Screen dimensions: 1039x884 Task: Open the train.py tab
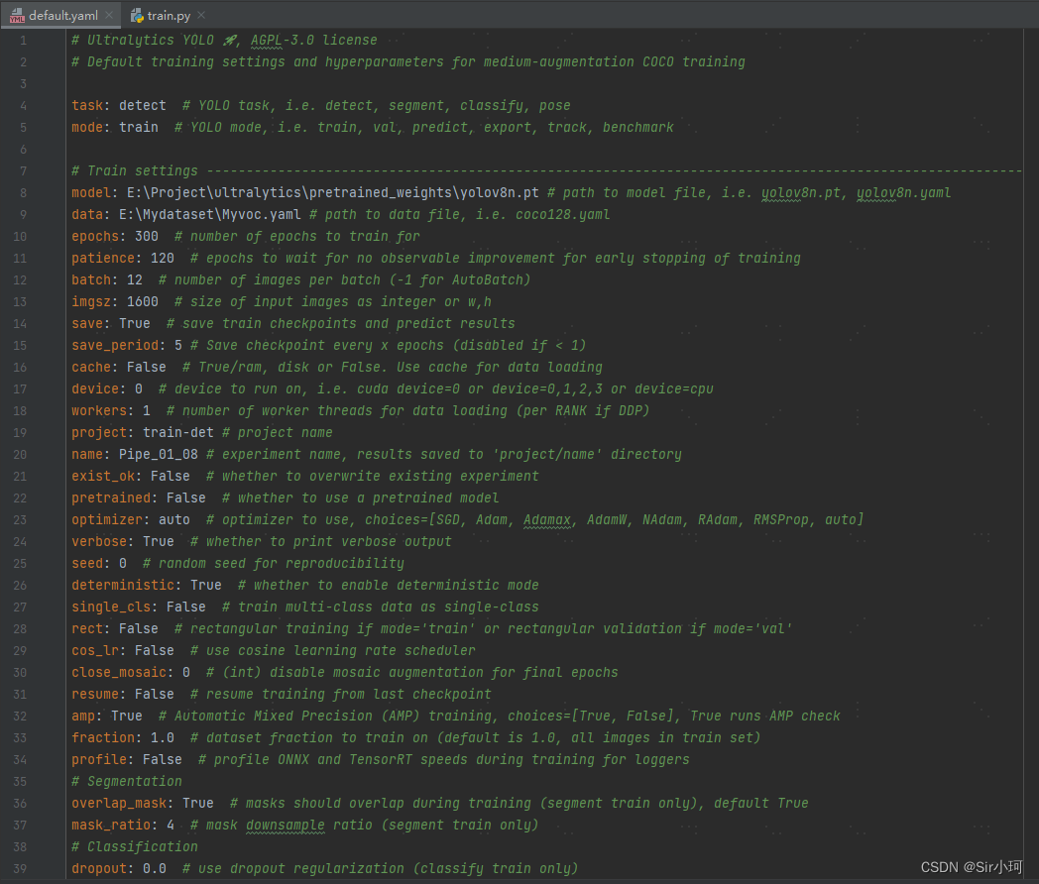pyautogui.click(x=169, y=15)
